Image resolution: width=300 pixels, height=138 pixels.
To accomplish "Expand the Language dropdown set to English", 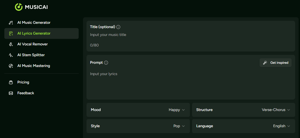I will pos(281,126).
